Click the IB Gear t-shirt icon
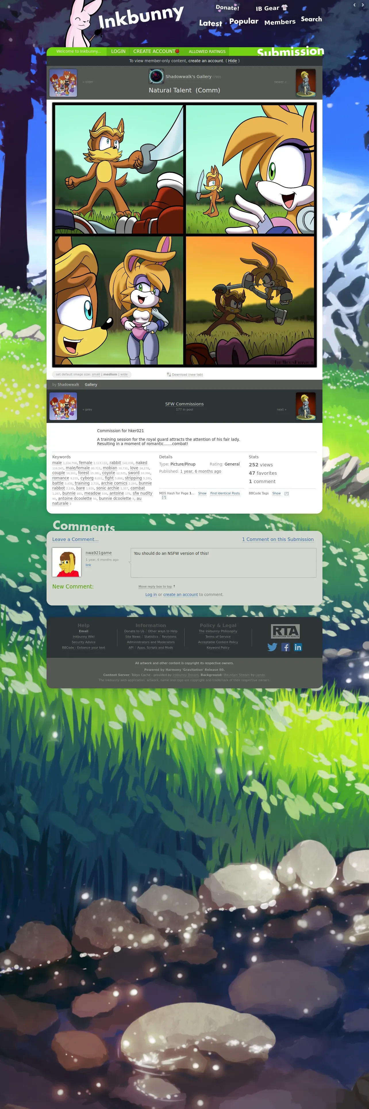369x1109 pixels. pos(285,8)
